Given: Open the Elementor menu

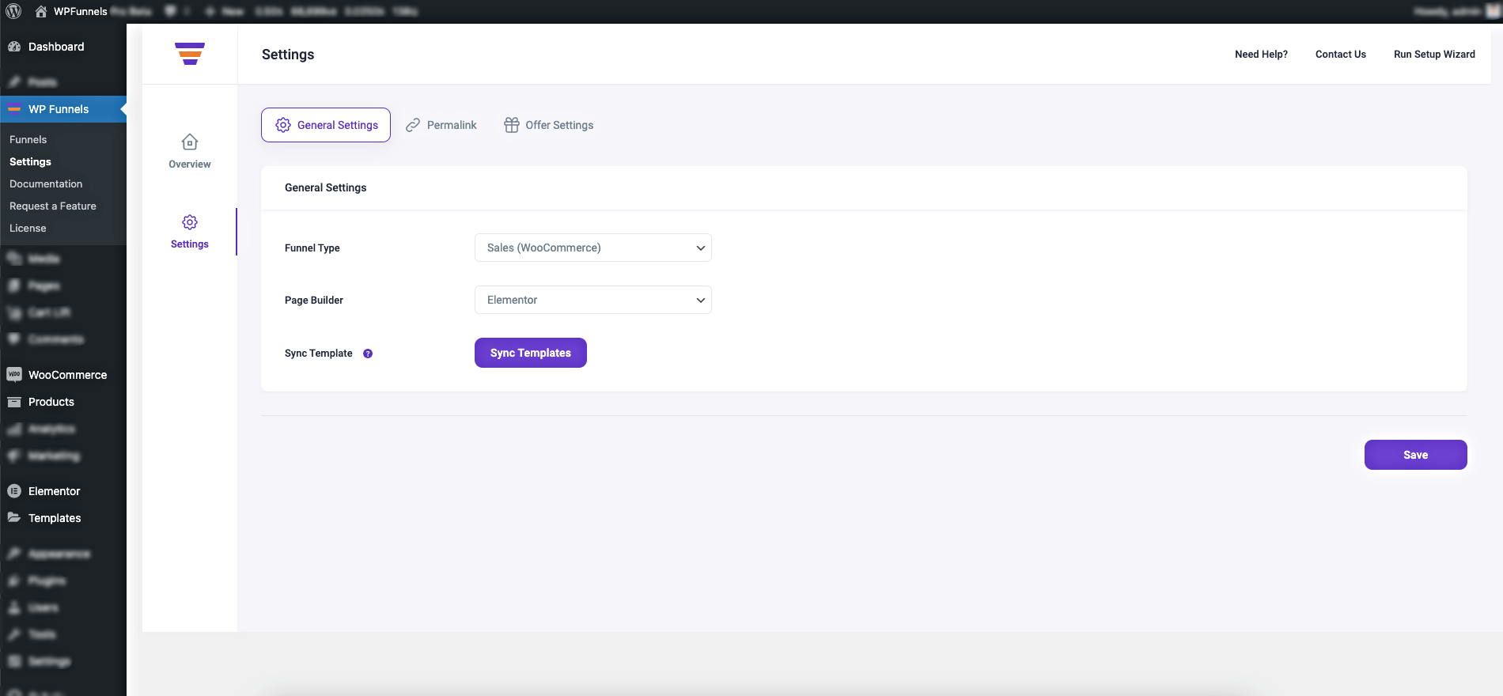Looking at the screenshot, I should pos(63,491).
